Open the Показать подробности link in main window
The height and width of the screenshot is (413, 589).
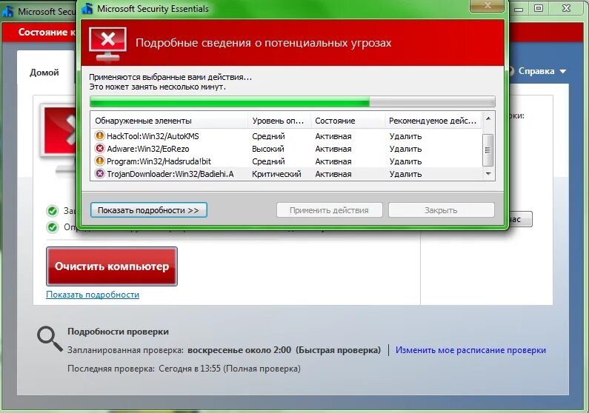click(x=93, y=295)
